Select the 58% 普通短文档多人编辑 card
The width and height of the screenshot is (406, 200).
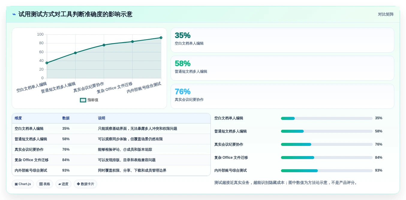[282, 68]
